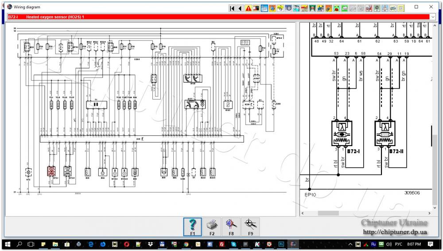Select the highlighted blue wiring diagram toolbar icon

pyautogui.click(x=264, y=8)
